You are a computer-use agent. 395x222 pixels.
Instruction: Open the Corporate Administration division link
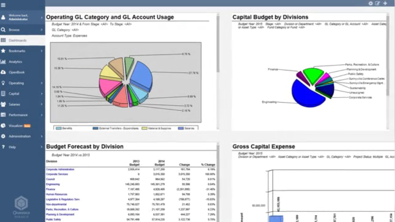pyautogui.click(x=60, y=169)
